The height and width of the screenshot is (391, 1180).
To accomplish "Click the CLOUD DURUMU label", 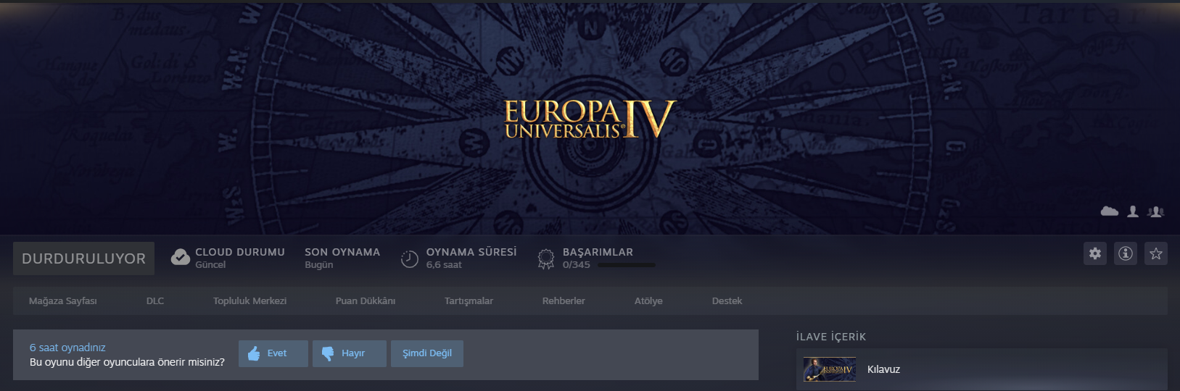I will coord(240,252).
